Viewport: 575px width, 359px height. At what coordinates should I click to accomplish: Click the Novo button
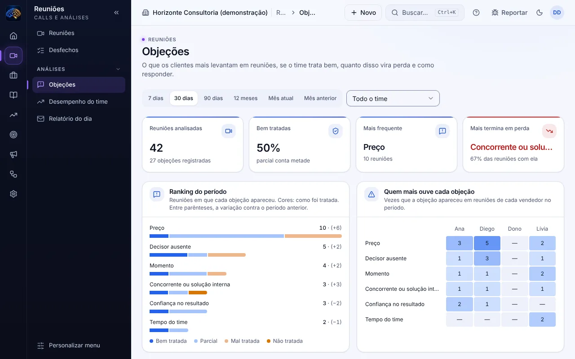[363, 13]
